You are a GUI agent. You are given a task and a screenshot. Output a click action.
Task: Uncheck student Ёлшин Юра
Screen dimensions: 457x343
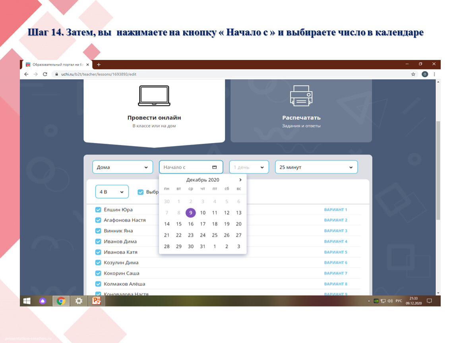pyautogui.click(x=98, y=210)
